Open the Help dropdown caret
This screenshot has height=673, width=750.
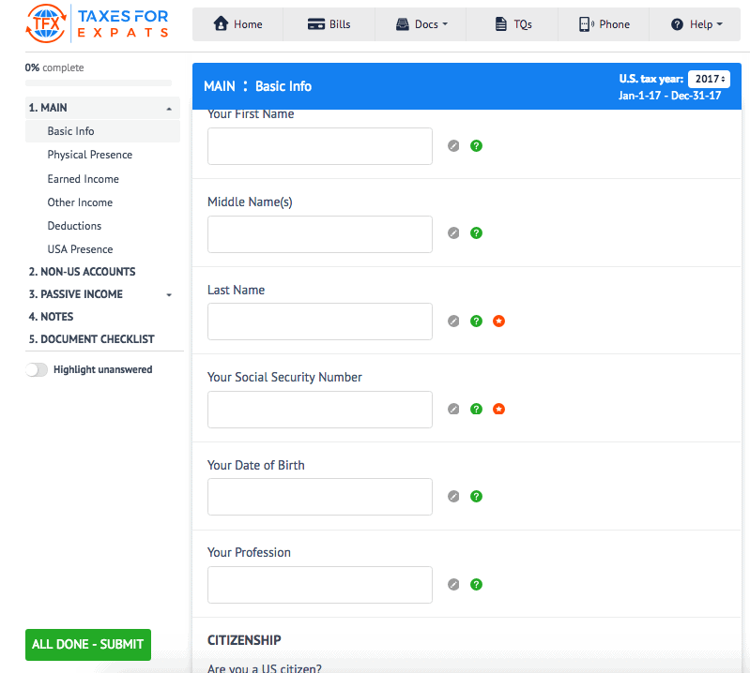pos(719,23)
